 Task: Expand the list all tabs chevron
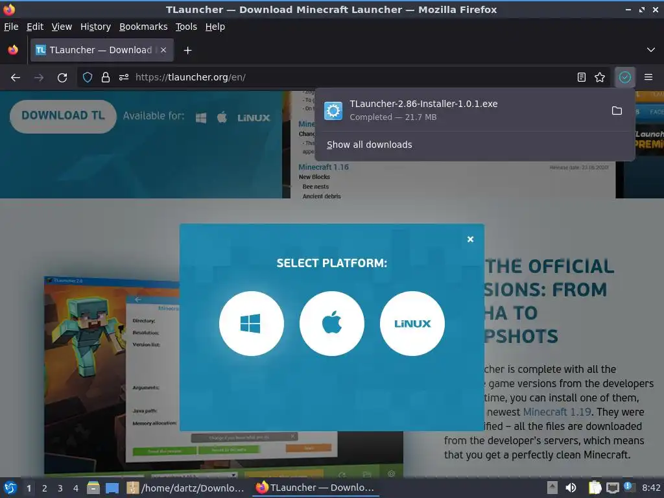651,50
